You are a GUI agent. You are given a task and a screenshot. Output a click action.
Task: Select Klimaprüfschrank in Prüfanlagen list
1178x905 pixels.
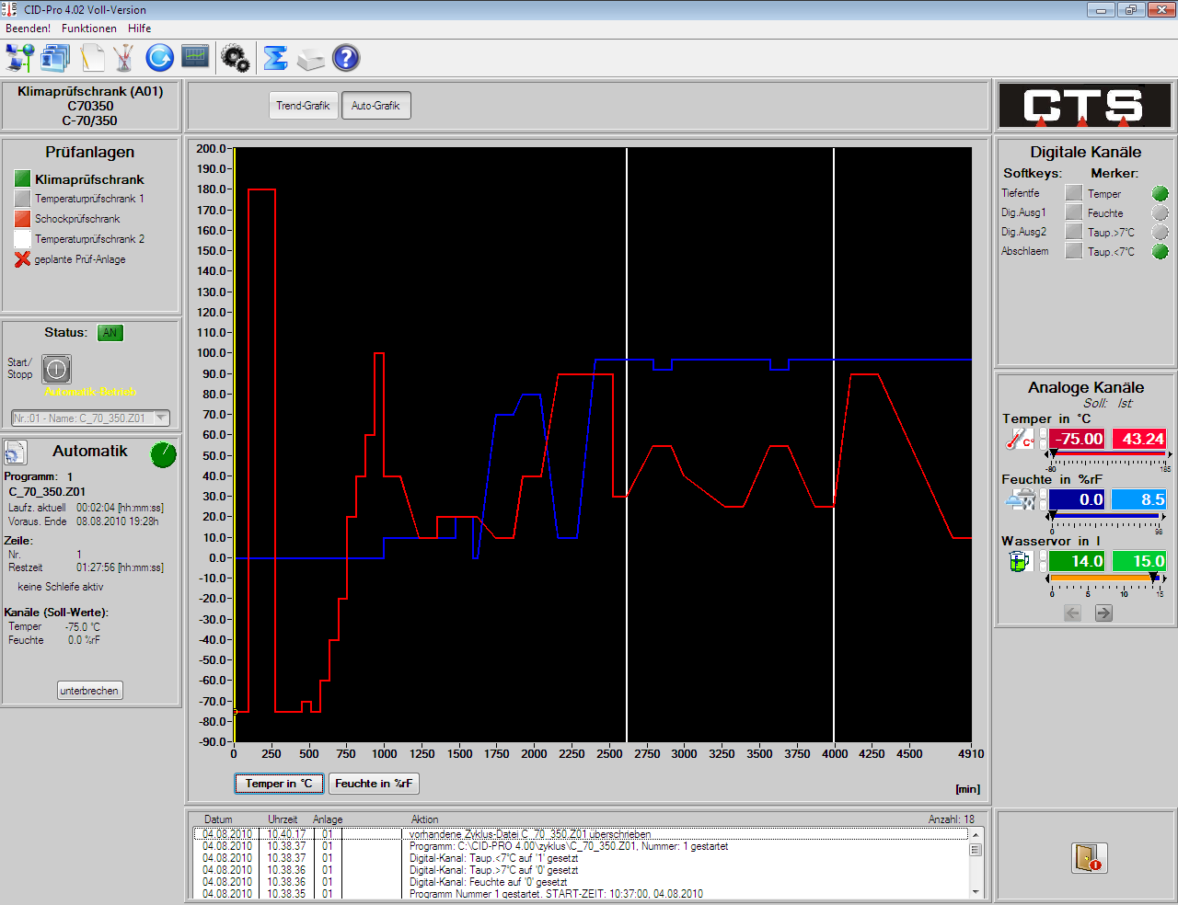[x=89, y=179]
